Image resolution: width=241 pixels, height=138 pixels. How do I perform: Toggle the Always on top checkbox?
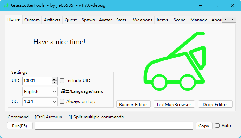62,101
